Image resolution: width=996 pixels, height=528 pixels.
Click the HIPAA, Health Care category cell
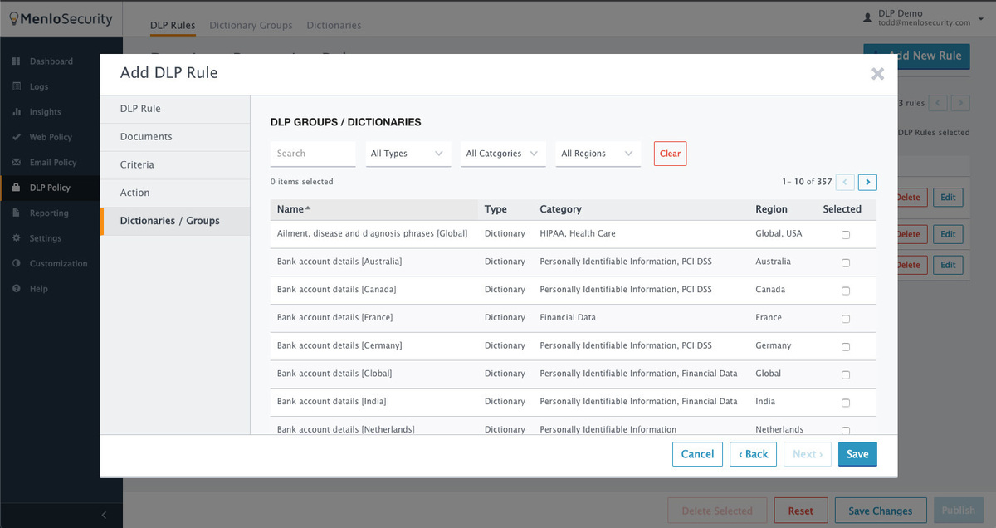pos(578,233)
